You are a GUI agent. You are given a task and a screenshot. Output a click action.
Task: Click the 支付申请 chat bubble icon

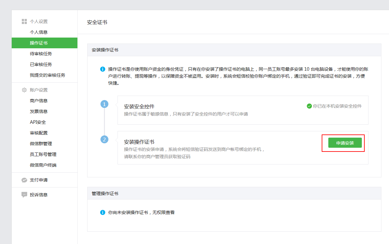pos(24,180)
